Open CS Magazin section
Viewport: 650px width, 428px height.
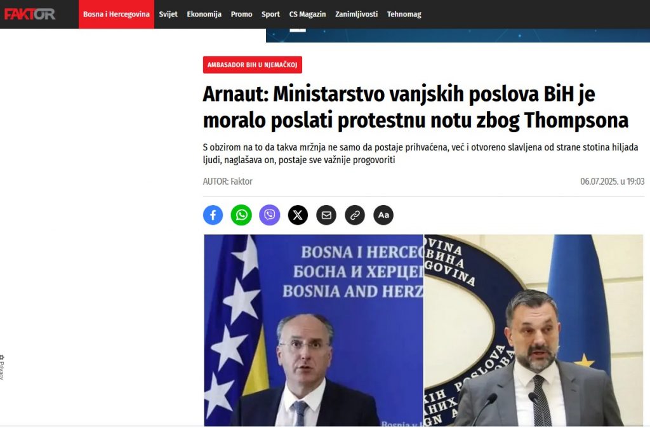(x=308, y=14)
